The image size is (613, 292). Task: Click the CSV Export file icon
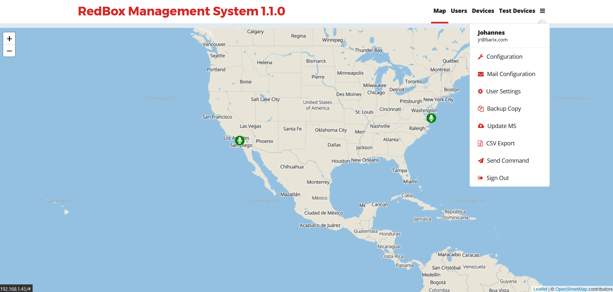click(x=480, y=143)
